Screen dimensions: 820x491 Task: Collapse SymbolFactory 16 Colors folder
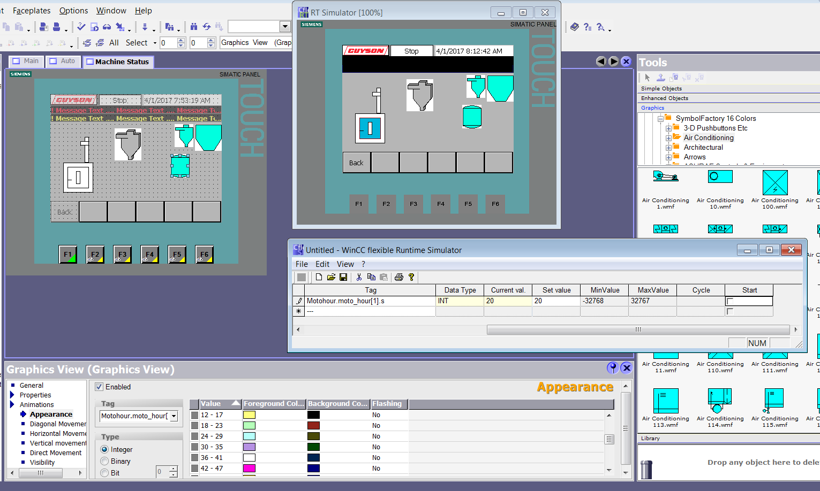click(x=660, y=118)
